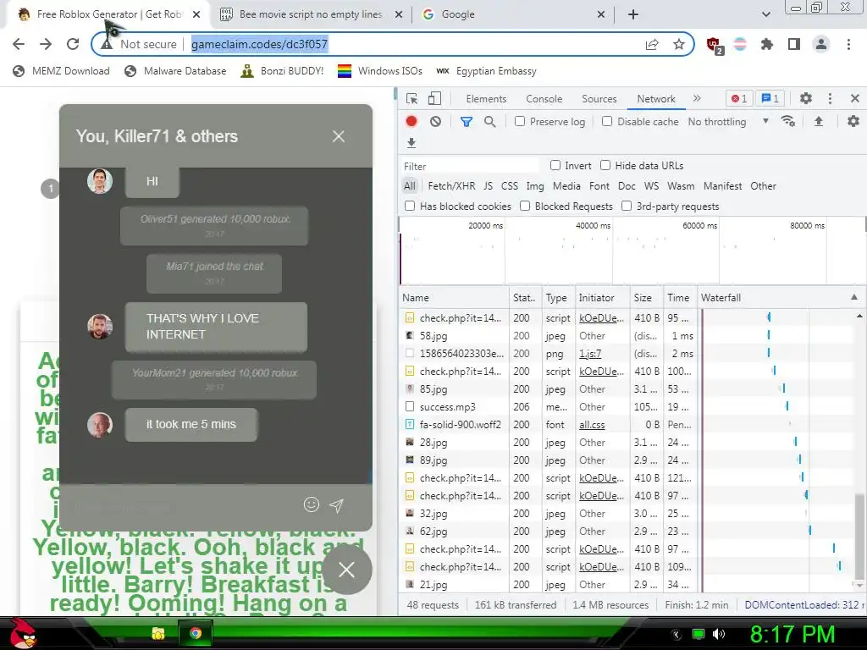
Task: Toggle the network filter funnel icon
Action: tap(467, 122)
